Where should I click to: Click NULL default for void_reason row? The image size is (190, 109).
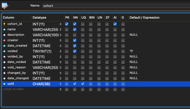(x=134, y=67)
